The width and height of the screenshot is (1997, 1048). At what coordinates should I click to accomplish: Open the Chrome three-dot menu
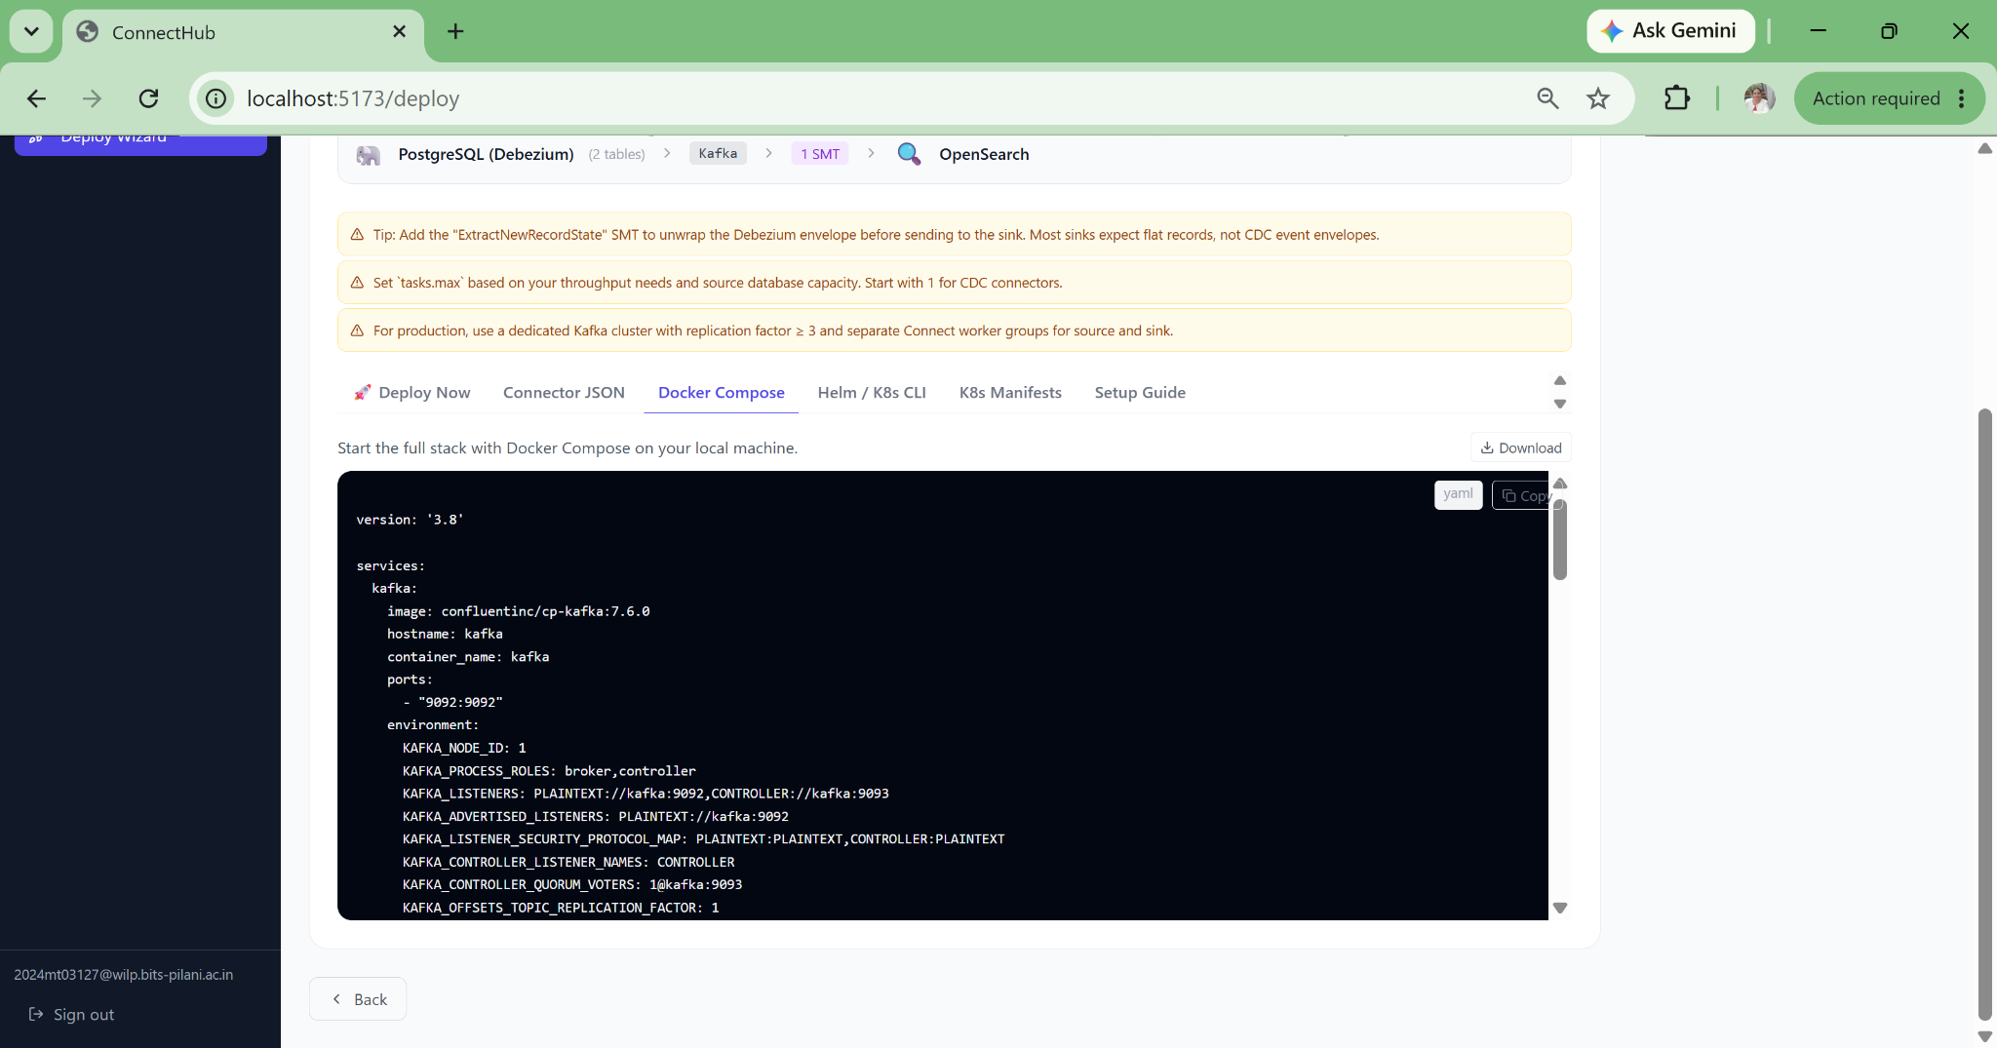[x=1962, y=98]
